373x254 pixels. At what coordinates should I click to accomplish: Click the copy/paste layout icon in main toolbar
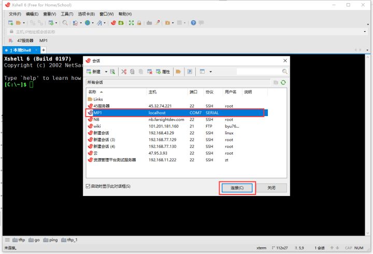(75, 23)
